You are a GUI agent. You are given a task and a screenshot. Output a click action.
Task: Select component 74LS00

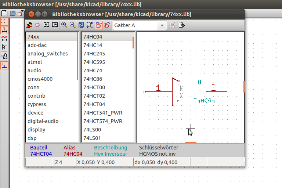[x=107, y=130]
